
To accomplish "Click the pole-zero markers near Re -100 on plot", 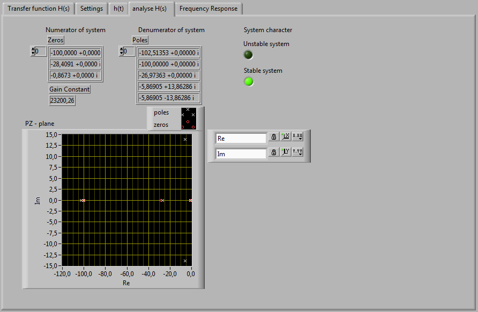I will click(x=83, y=200).
